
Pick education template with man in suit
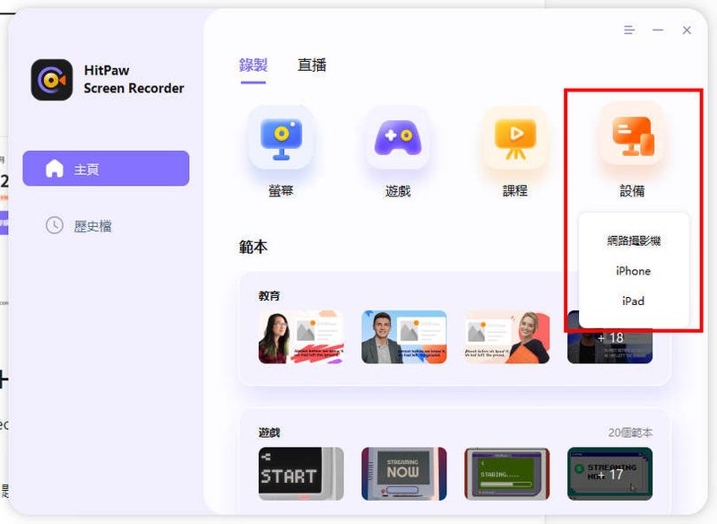(x=404, y=337)
